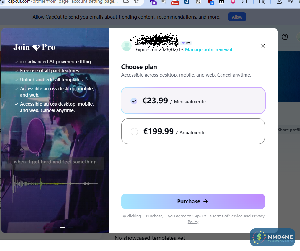Allow CapCut email notifications
300x251 pixels.
pyautogui.click(x=237, y=17)
